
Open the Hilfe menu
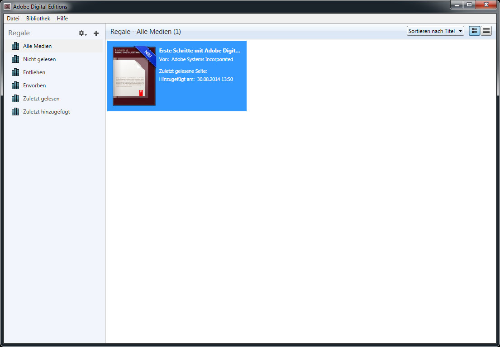coord(62,19)
